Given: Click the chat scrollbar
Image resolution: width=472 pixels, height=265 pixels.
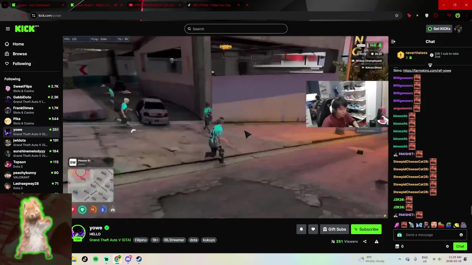Looking at the screenshot, I should pos(471,211).
